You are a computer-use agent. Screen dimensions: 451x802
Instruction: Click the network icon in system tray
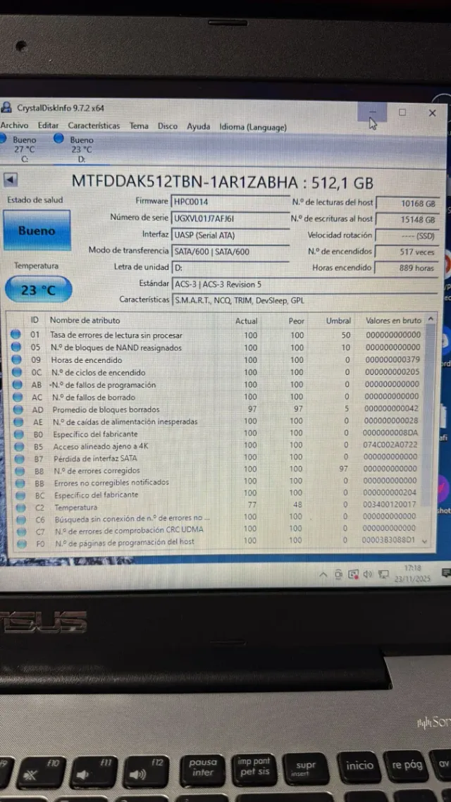click(384, 574)
